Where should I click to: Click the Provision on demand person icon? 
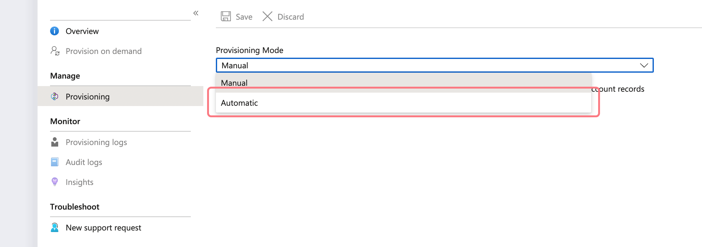55,51
